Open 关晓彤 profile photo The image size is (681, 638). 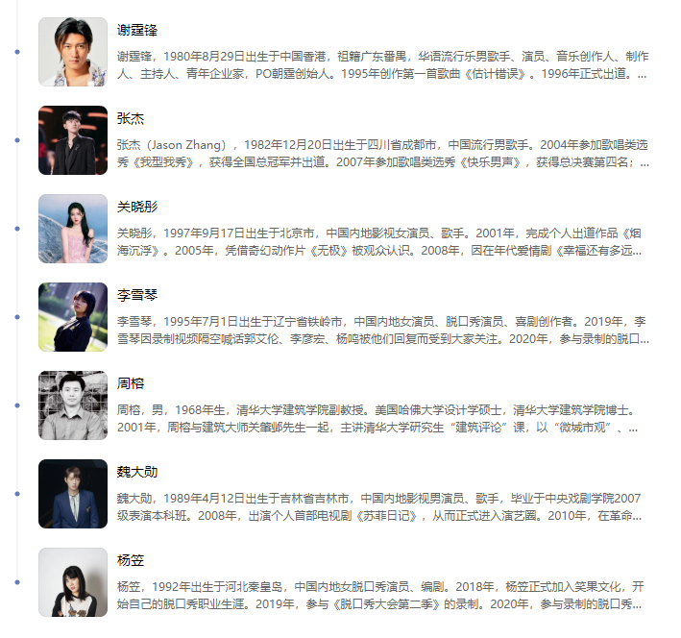(x=73, y=229)
